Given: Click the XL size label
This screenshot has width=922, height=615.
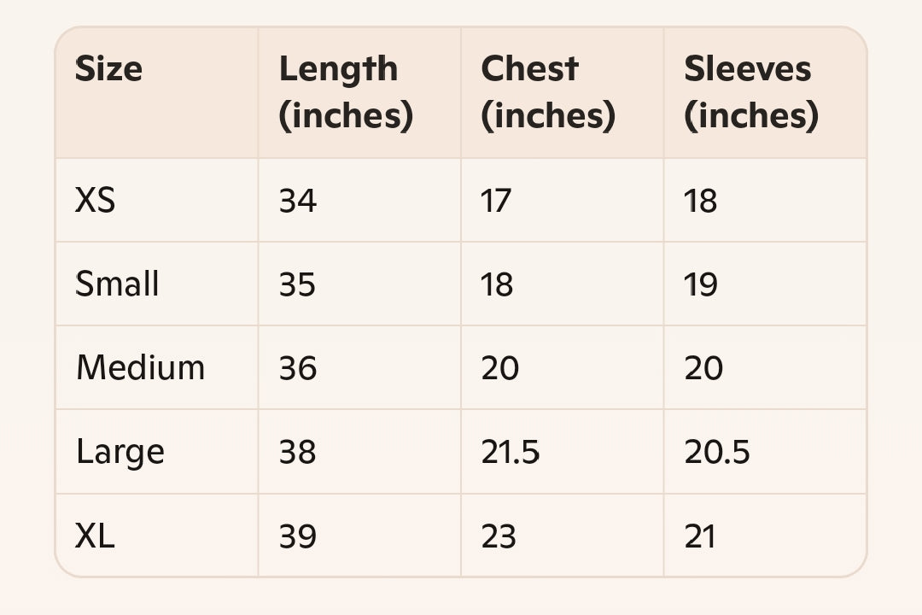Looking at the screenshot, I should (95, 536).
